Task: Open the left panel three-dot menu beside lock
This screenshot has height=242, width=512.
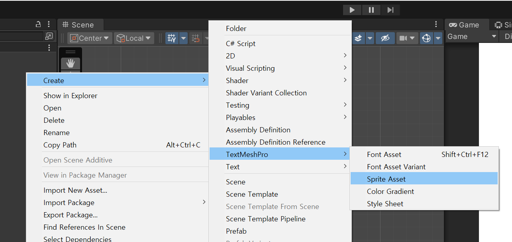Action: point(49,24)
